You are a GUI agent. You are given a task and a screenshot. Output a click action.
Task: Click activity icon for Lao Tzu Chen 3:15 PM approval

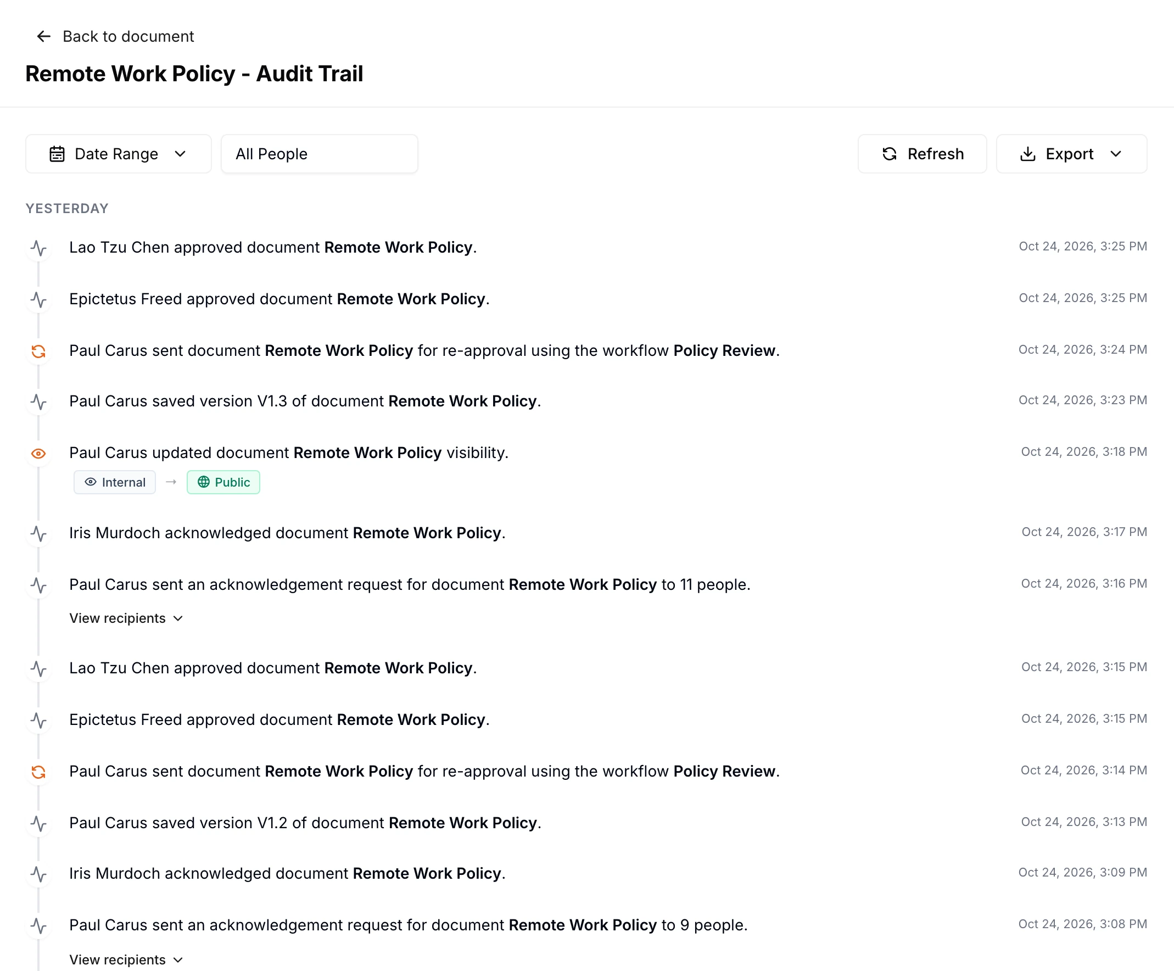[38, 668]
